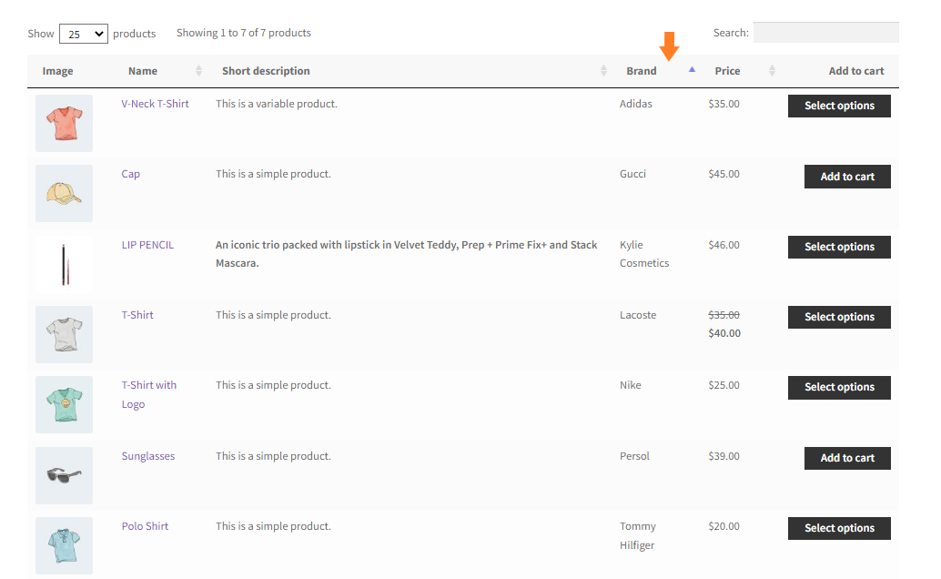Add the Cap to cart
The width and height of the screenshot is (941, 579).
847,177
